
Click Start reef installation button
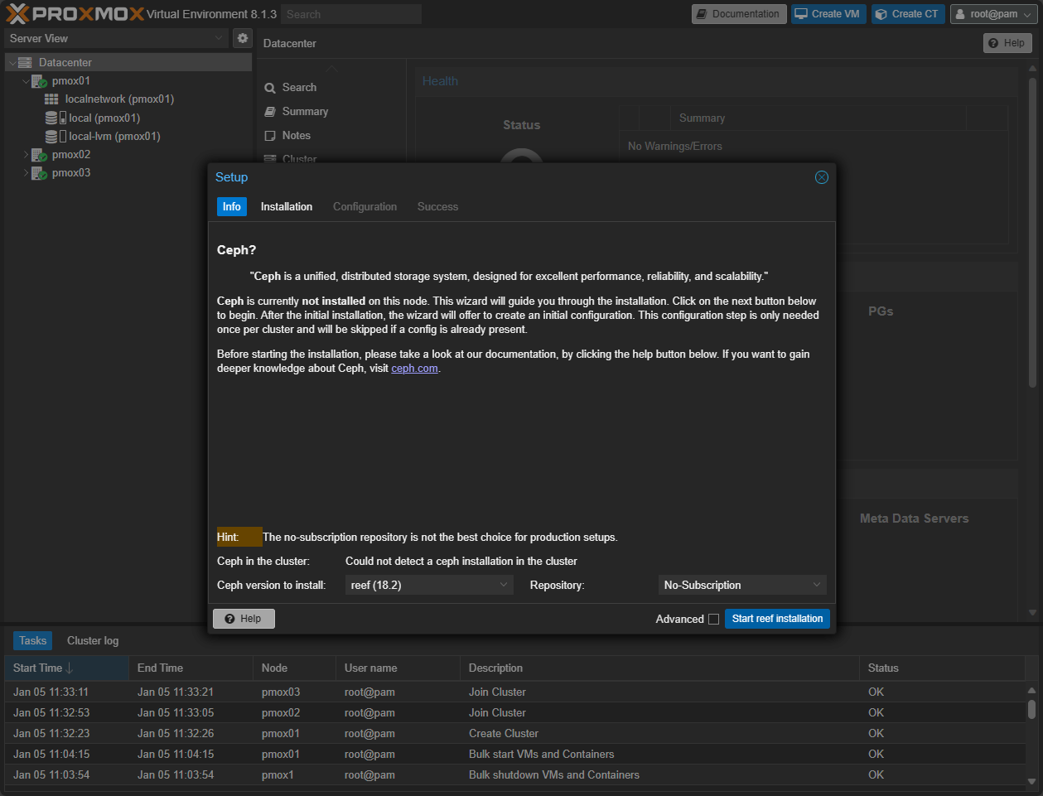(x=776, y=619)
